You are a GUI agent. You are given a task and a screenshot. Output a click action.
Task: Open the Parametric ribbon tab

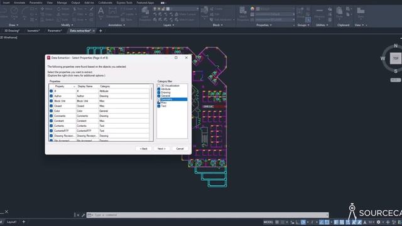[36, 3]
